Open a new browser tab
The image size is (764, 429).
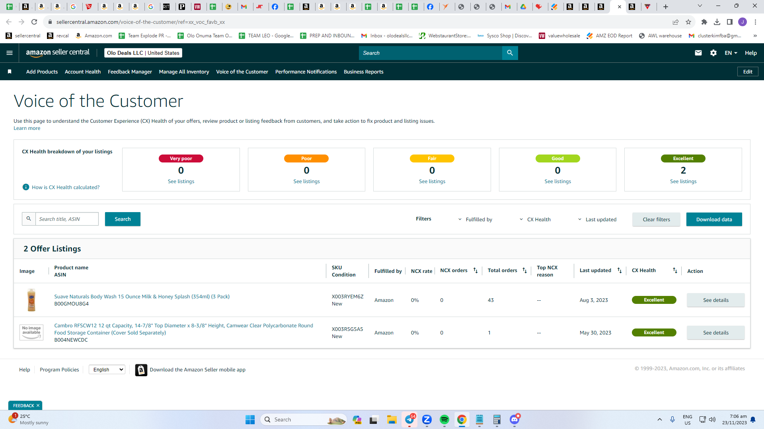click(x=666, y=6)
